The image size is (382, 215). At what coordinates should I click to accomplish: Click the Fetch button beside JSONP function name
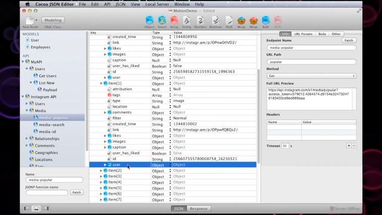(76, 192)
